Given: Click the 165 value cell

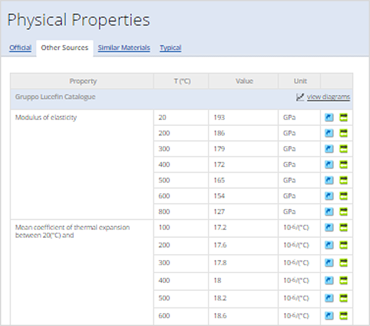Looking at the screenshot, I should (x=244, y=180).
